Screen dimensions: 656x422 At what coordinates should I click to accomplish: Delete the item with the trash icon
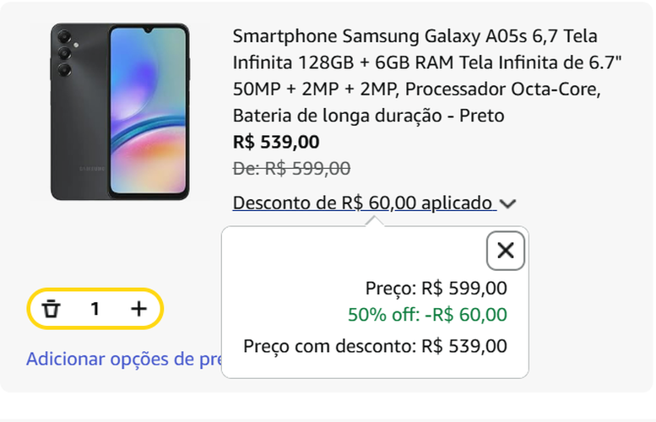tap(52, 309)
